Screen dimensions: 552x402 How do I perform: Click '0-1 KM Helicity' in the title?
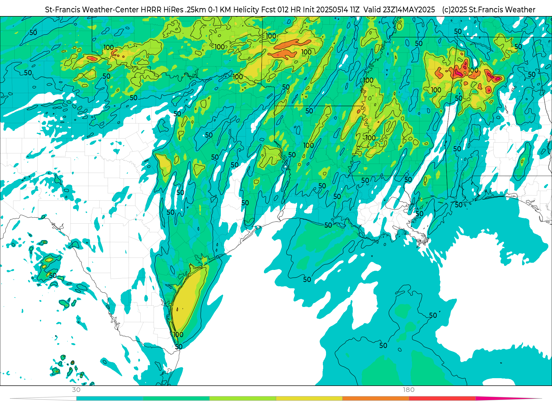click(x=234, y=10)
